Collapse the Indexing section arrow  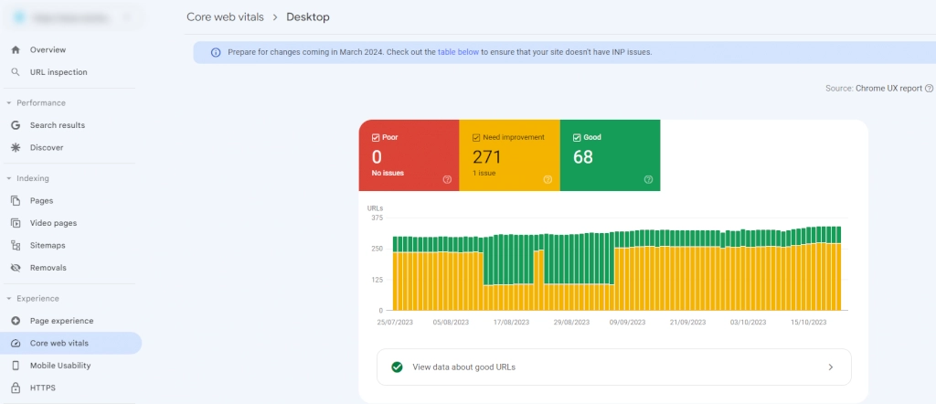9,178
